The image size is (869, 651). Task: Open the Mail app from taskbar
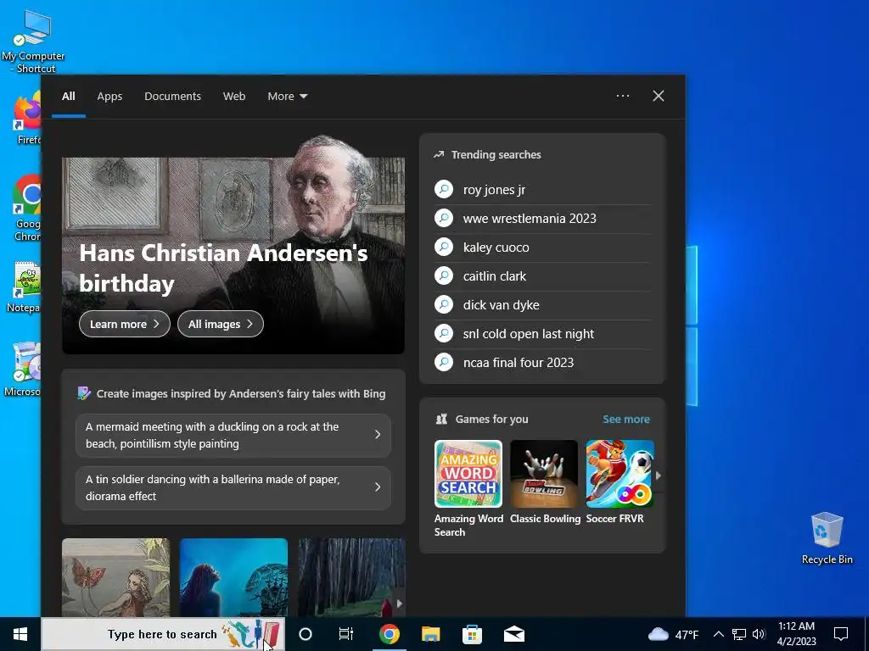point(514,634)
